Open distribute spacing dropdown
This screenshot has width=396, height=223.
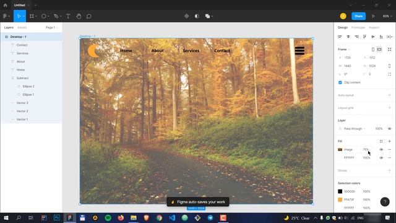389,37
